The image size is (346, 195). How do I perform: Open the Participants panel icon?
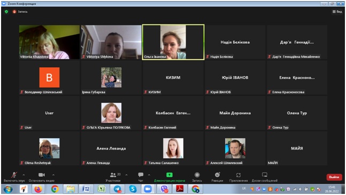point(113,175)
